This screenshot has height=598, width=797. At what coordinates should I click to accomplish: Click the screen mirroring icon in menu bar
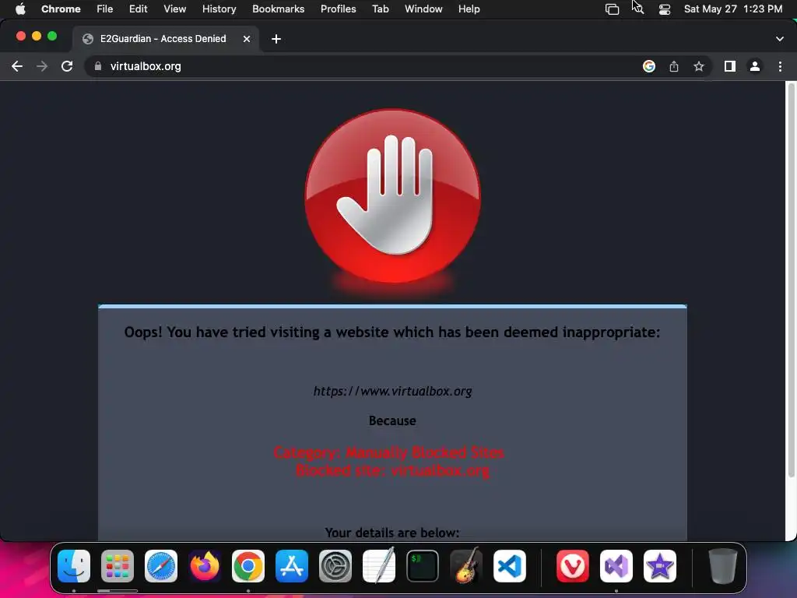(x=612, y=9)
